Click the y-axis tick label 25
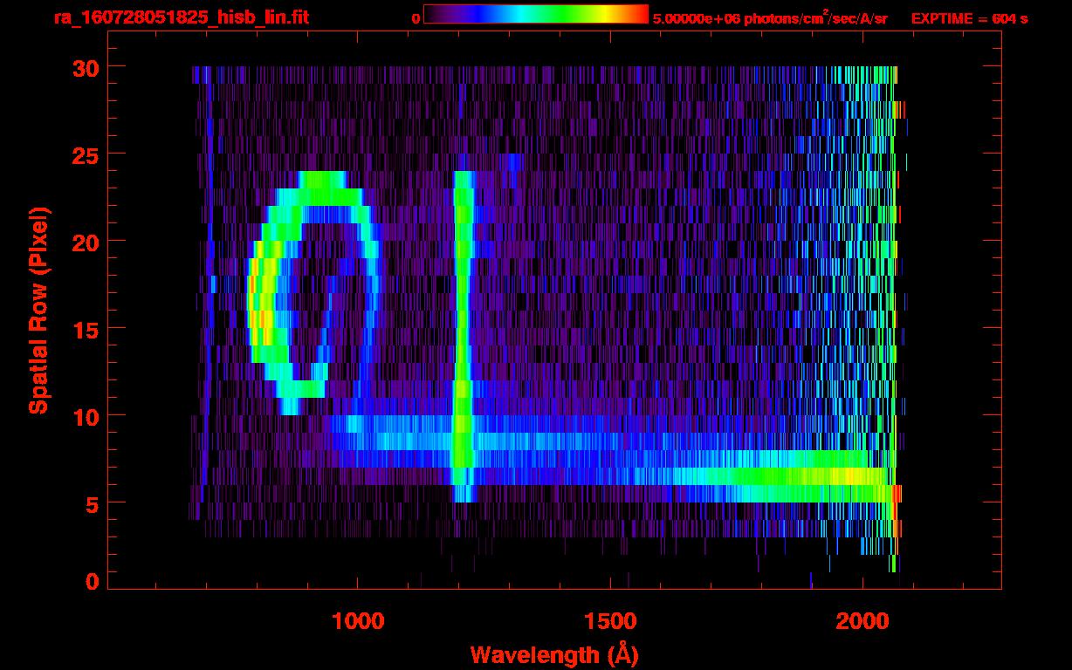Screen dimensions: 1072x670 (x=84, y=154)
